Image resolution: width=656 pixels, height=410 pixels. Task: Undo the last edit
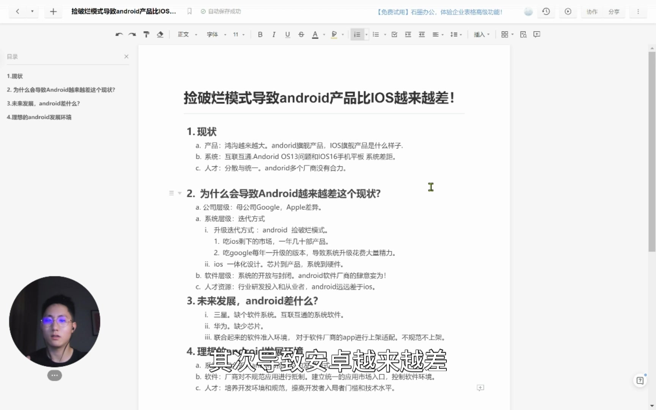click(x=119, y=35)
